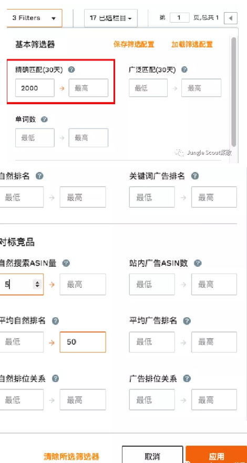Click 清除所选筛选器 link
Image resolution: width=247 pixels, height=463 pixels.
pyautogui.click(x=71, y=457)
